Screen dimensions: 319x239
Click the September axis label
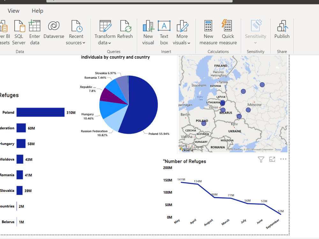click(x=273, y=224)
